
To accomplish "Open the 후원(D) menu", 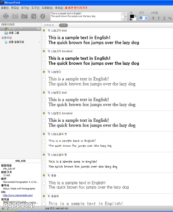I will point(59,8).
